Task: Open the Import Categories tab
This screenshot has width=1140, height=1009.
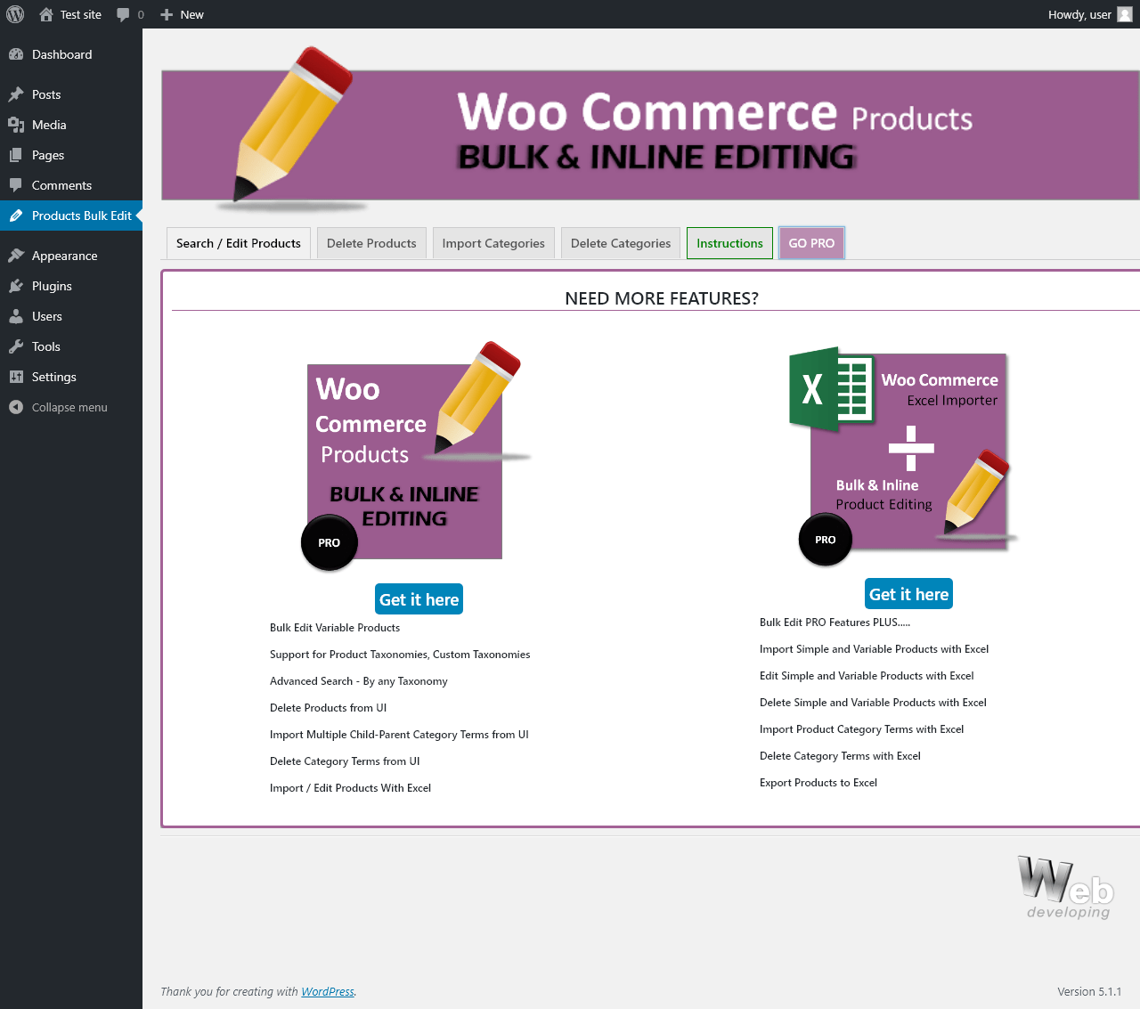Action: click(493, 243)
